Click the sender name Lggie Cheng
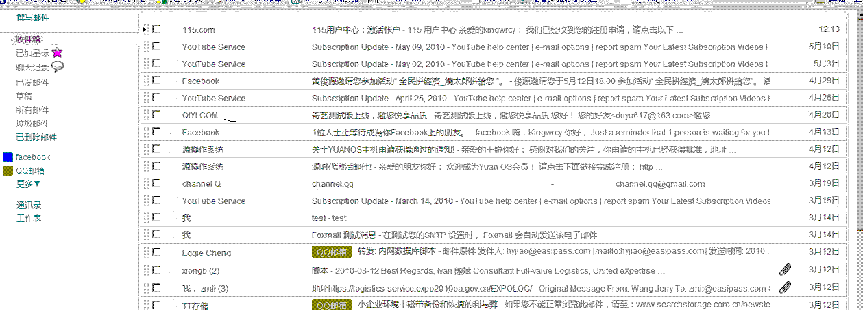 click(x=206, y=253)
